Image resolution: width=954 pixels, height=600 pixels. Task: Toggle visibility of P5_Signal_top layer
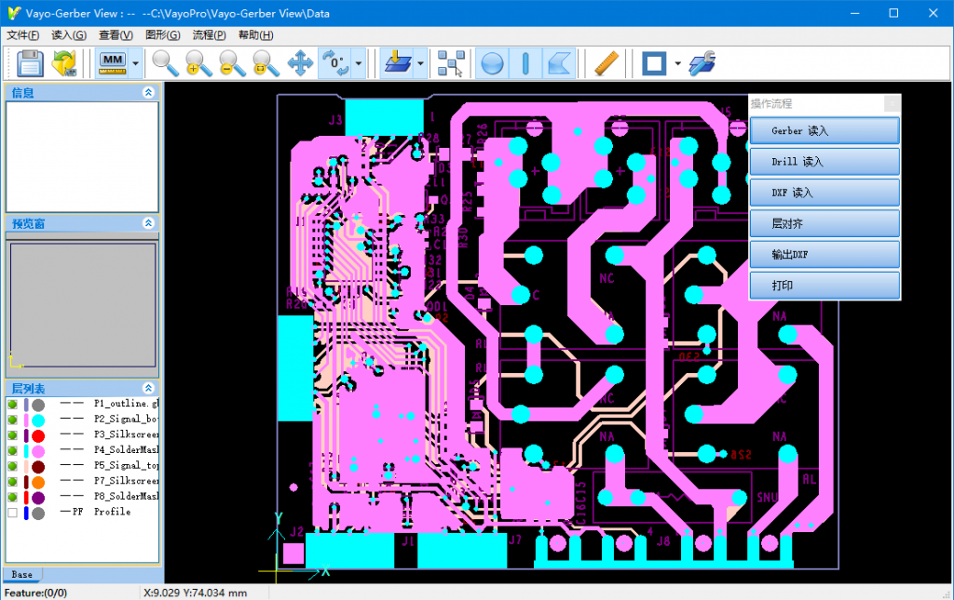12,466
